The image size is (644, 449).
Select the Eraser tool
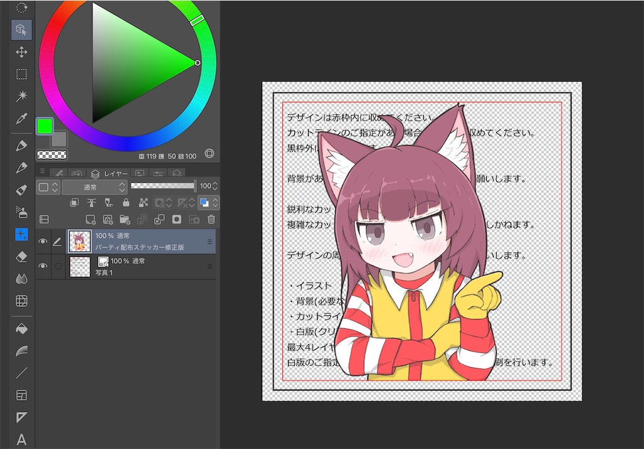tap(21, 257)
